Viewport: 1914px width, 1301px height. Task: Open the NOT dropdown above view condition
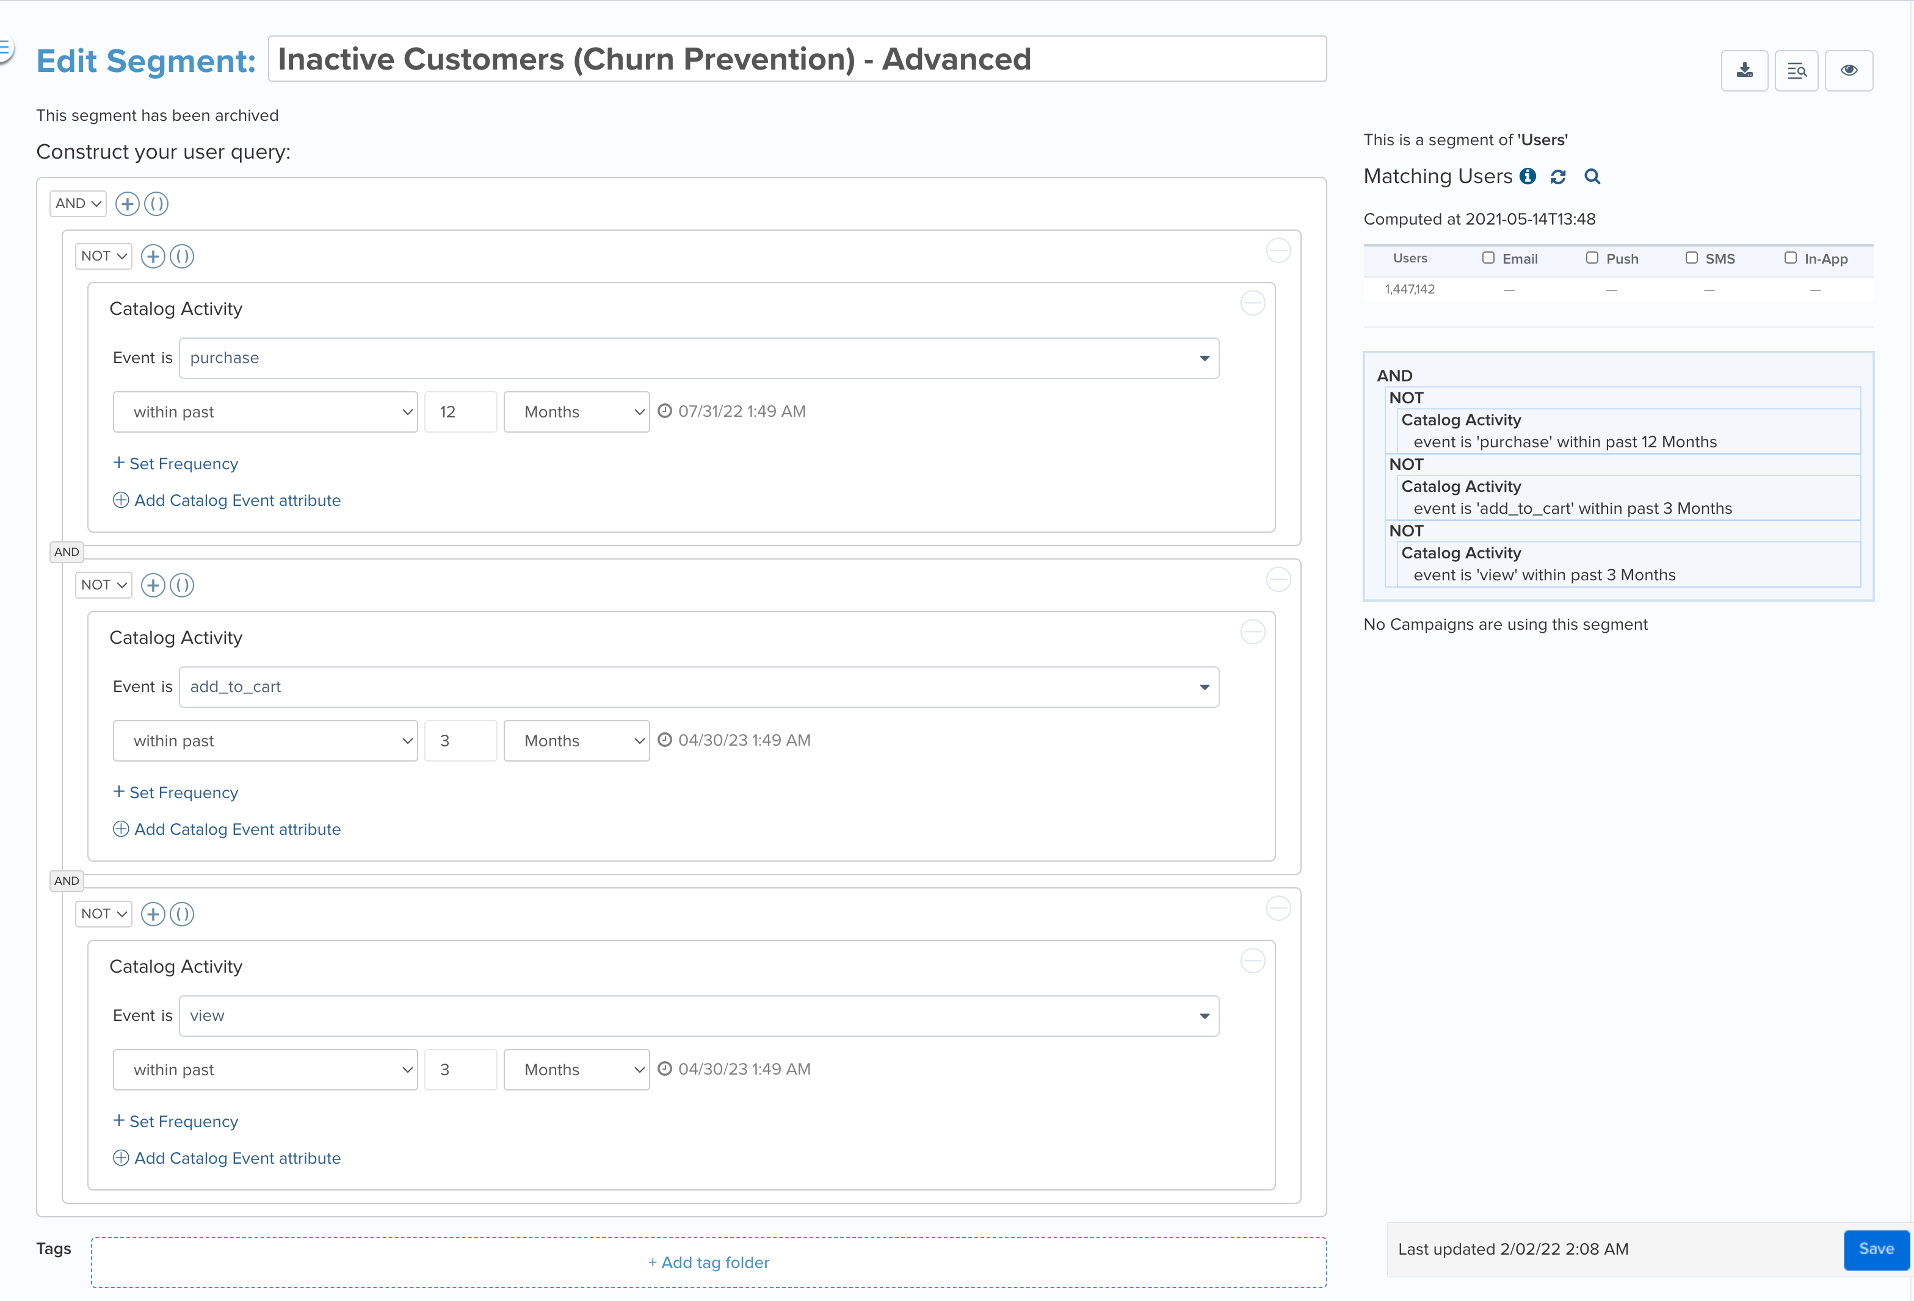tap(104, 914)
